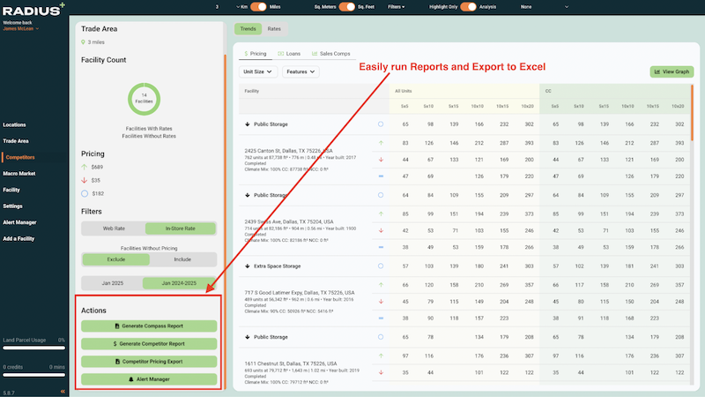Open the Sales Comps tab
Viewport: 705px width, 397px height.
coord(331,54)
